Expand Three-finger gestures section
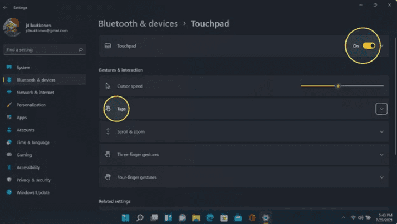 381,155
